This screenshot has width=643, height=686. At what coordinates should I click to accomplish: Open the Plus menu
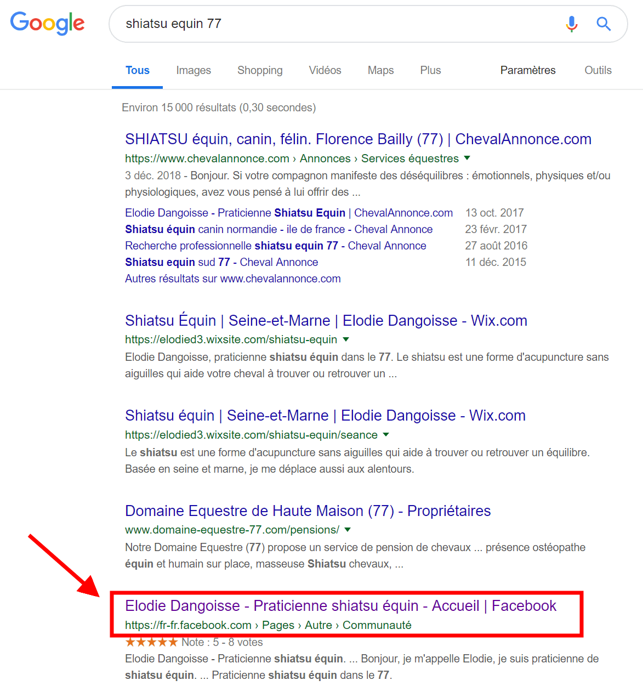point(430,70)
